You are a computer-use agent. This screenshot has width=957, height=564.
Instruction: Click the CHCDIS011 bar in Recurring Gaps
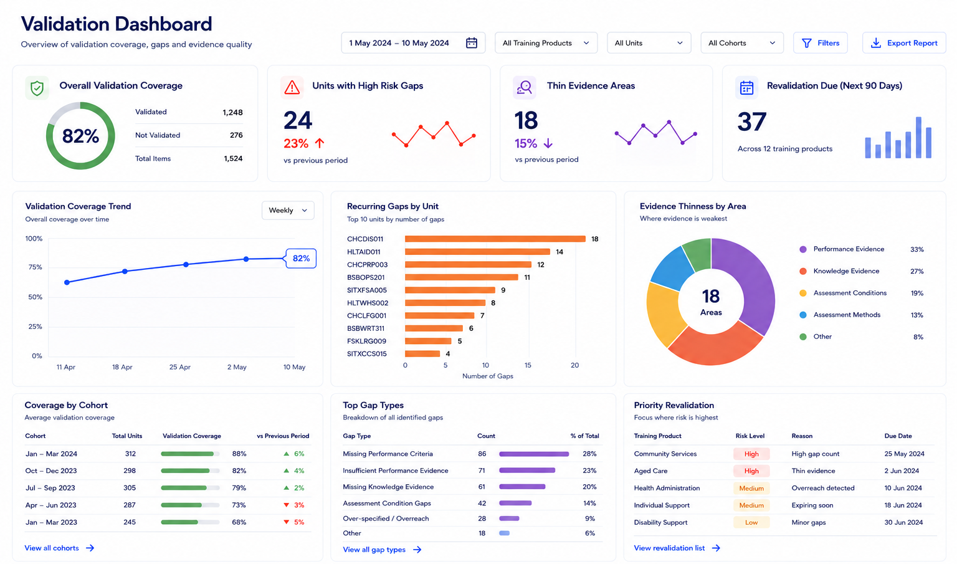point(495,239)
